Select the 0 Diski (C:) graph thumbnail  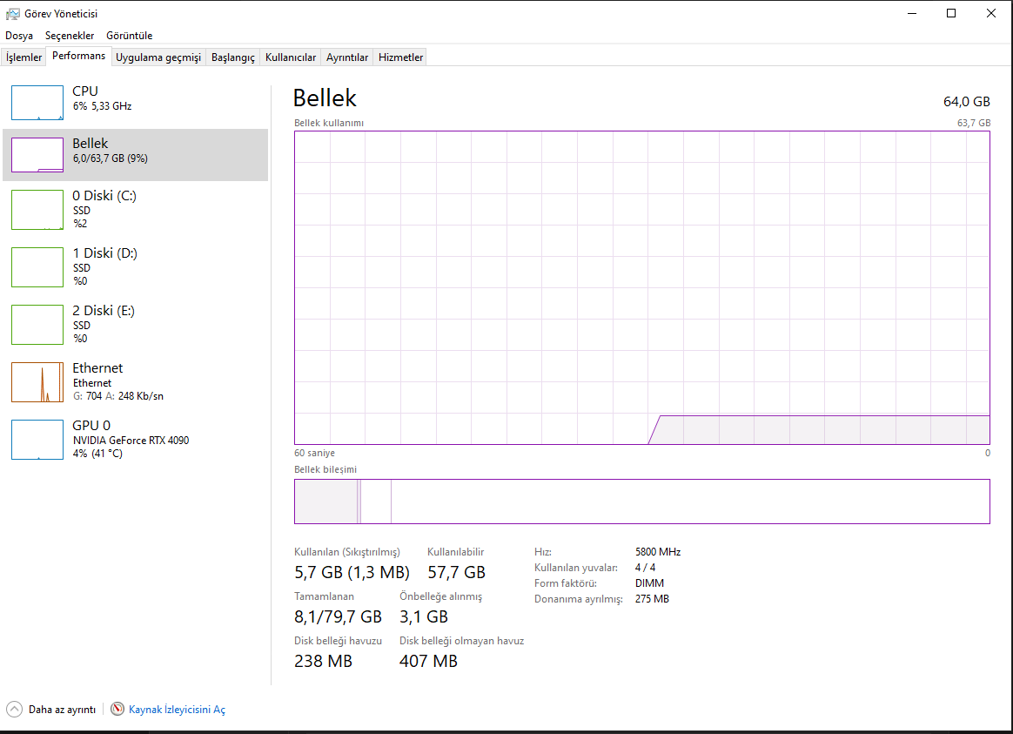(37, 210)
